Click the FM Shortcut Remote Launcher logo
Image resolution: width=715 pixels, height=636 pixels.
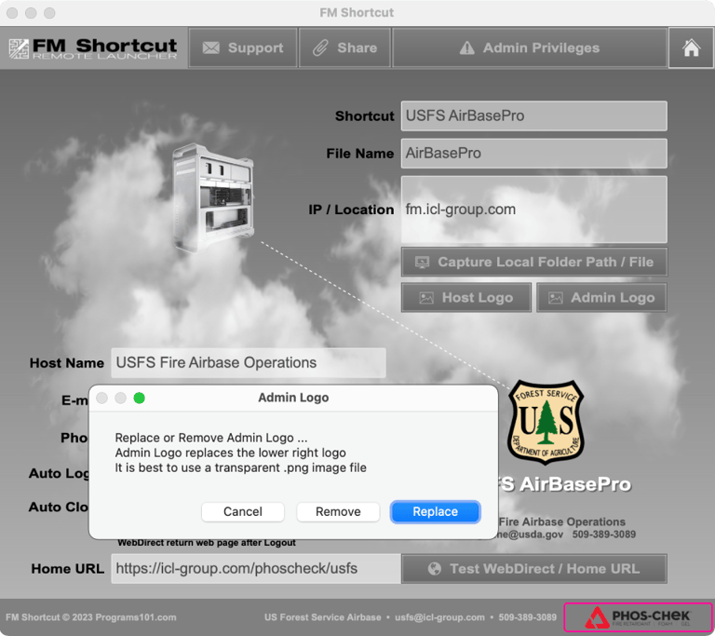coord(93,48)
